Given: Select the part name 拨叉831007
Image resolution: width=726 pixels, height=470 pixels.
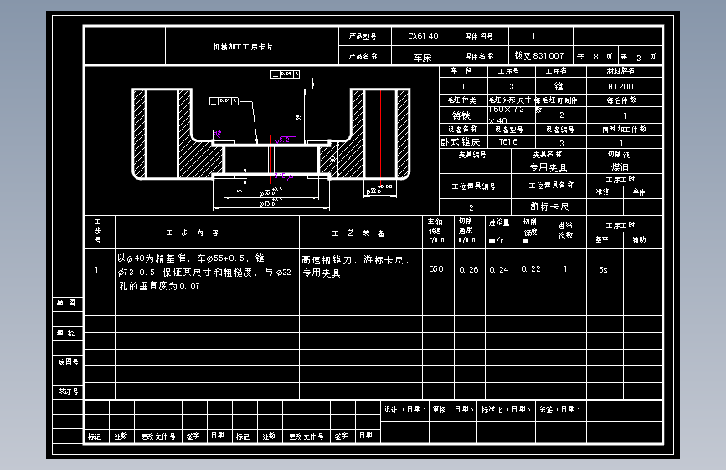Looking at the screenshot, I should pyautogui.click(x=539, y=55).
